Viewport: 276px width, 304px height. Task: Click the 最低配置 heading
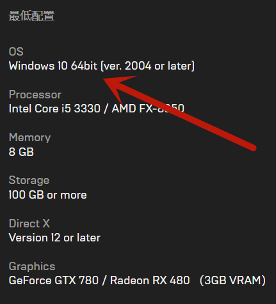(31, 16)
